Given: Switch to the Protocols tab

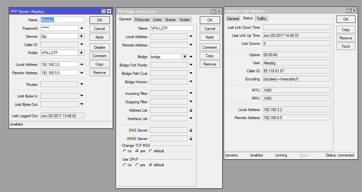Looking at the screenshot, I should [x=142, y=20].
